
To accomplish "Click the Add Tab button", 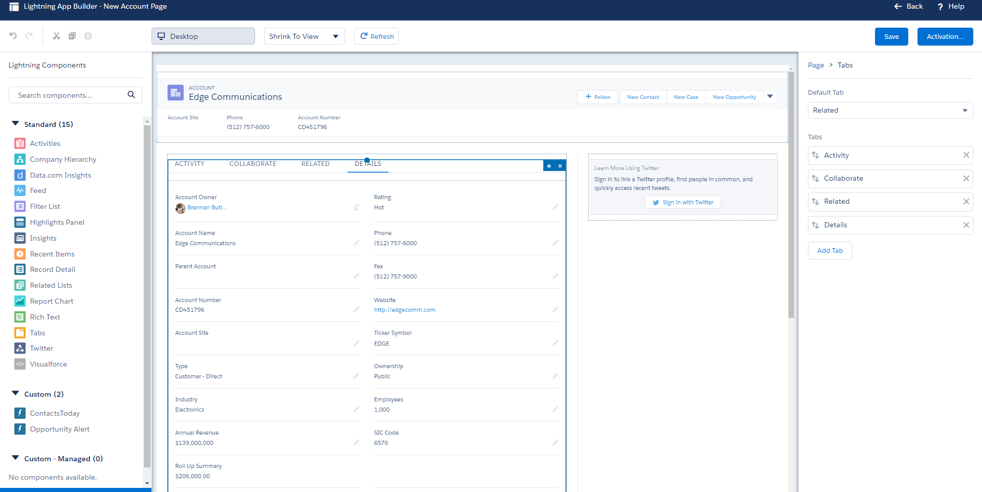I will click(x=829, y=250).
